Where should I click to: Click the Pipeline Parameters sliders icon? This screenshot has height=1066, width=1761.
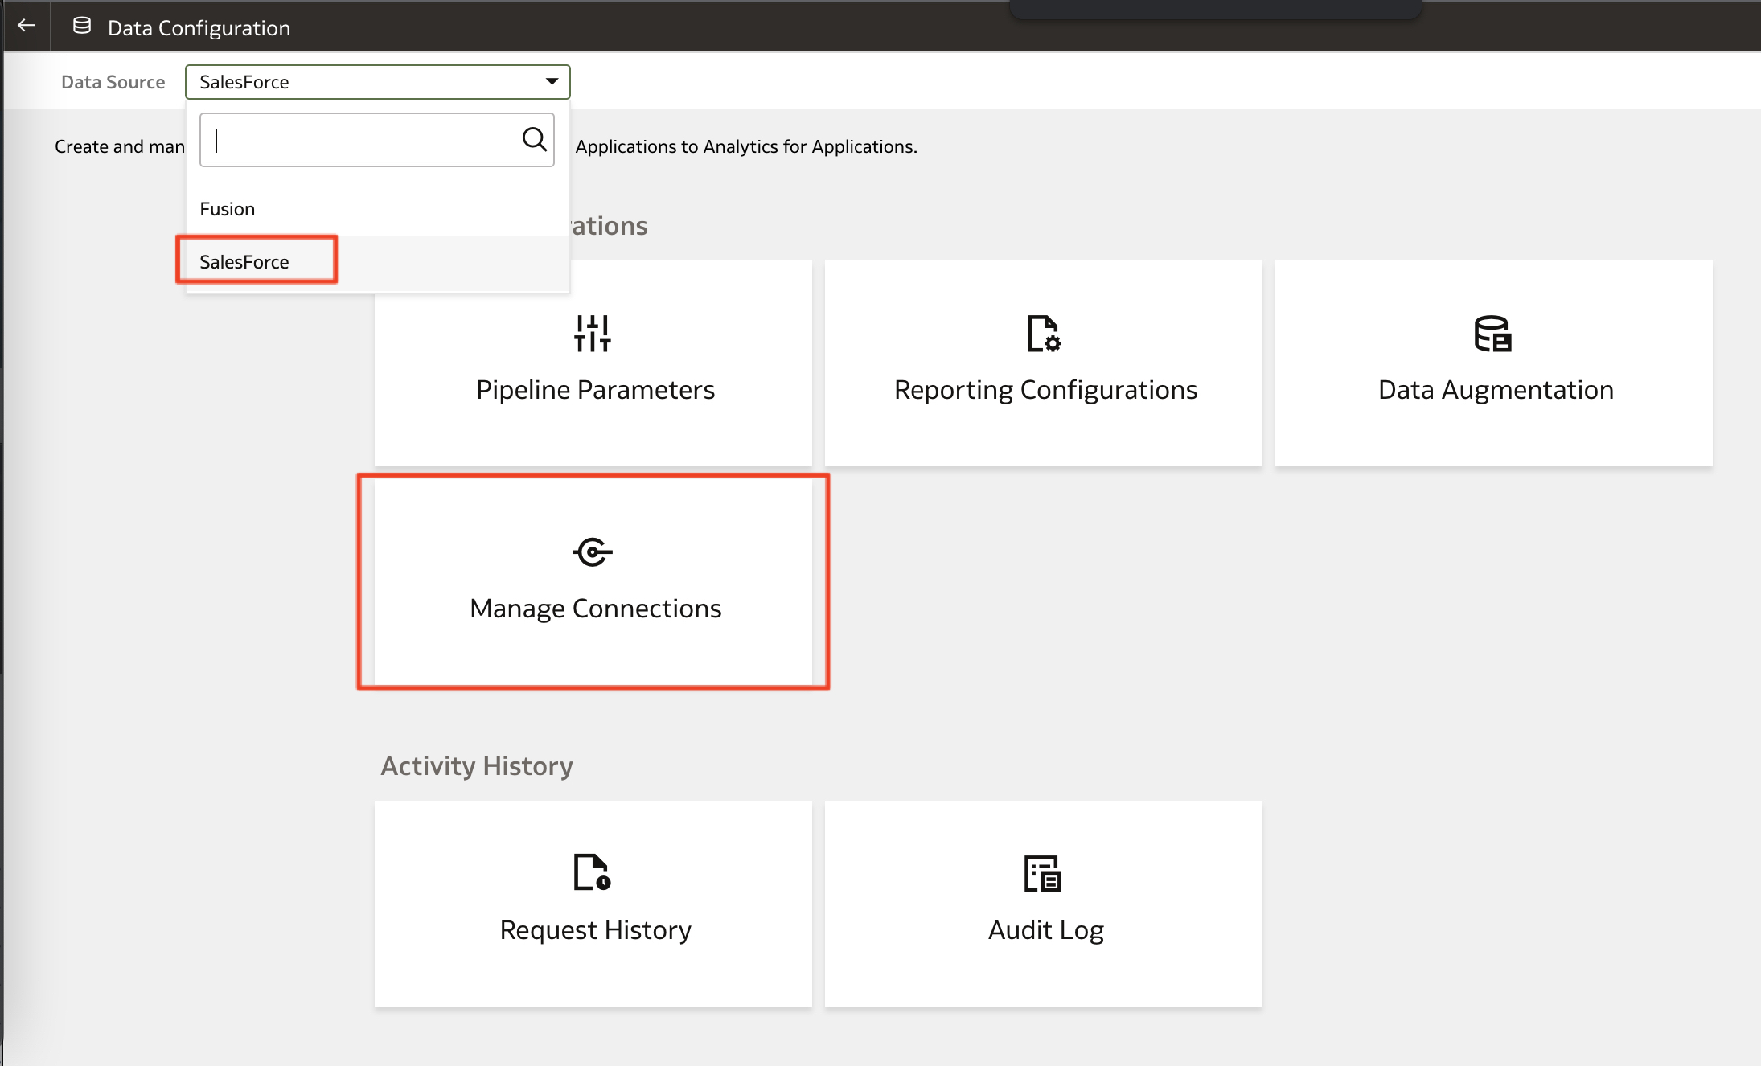593,333
